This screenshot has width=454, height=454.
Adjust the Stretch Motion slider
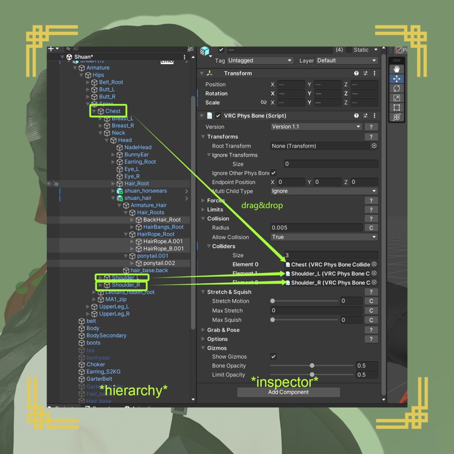[x=304, y=301]
